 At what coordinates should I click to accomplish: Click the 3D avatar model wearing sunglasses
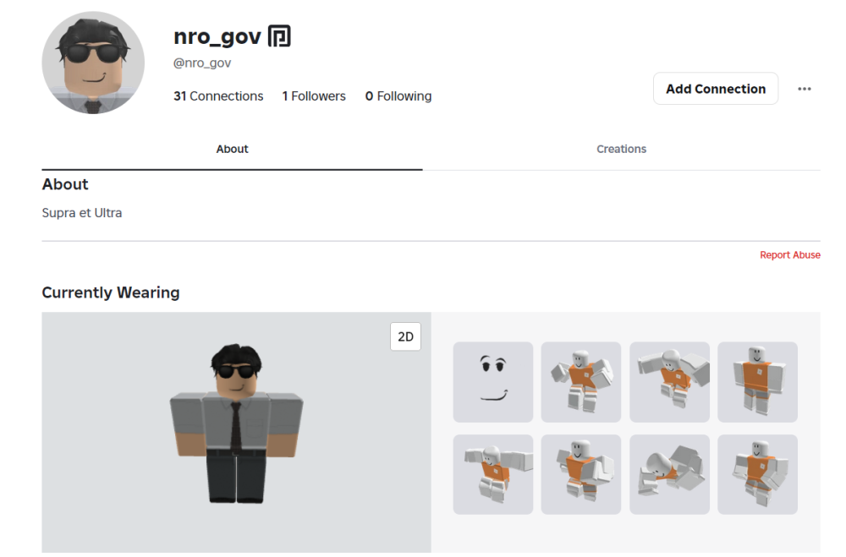click(236, 423)
